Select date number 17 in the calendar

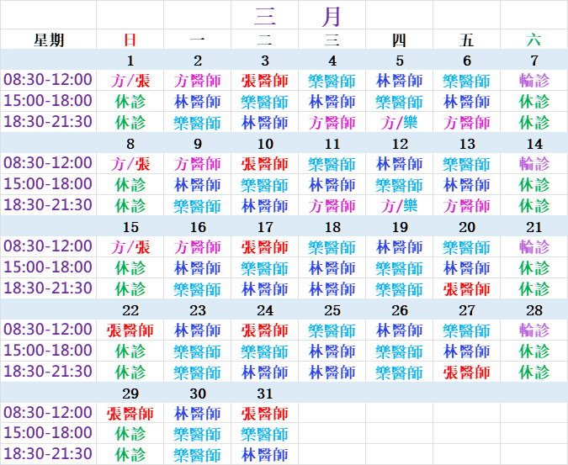pos(265,228)
